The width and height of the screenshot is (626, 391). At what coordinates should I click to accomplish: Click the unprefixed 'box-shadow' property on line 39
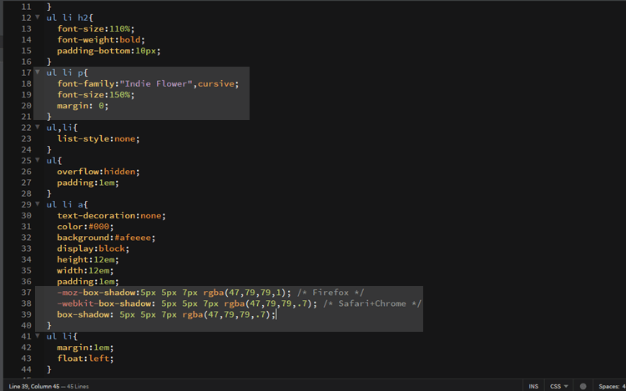[83, 314]
